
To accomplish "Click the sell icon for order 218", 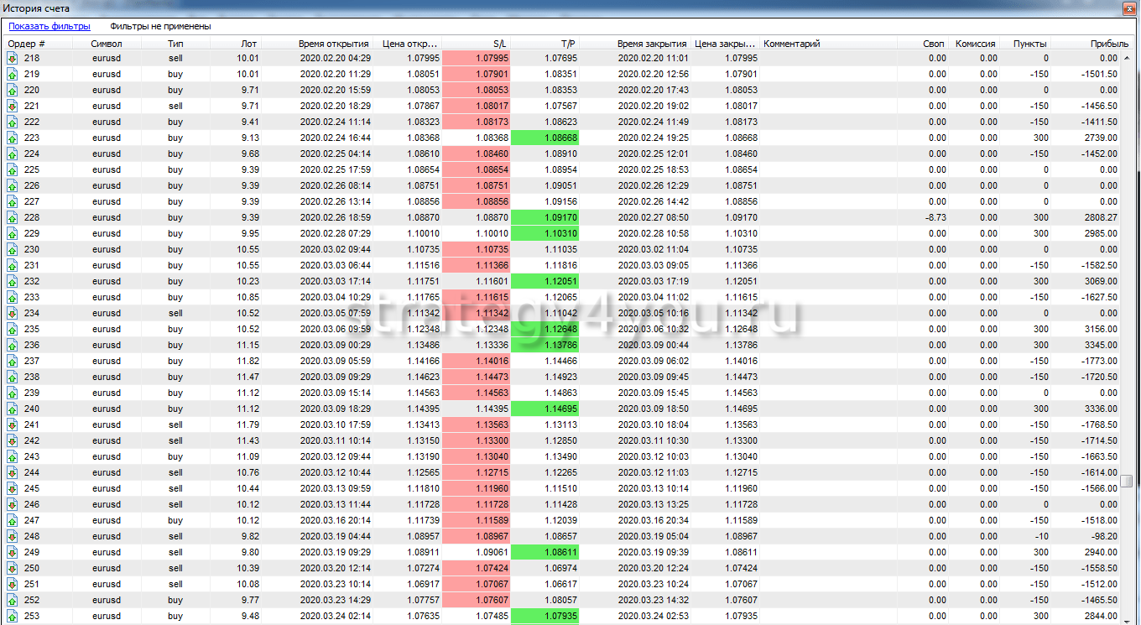I will coord(12,58).
